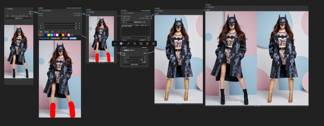Pick the black color swatch
This screenshot has height=126, width=324.
coord(60,35)
